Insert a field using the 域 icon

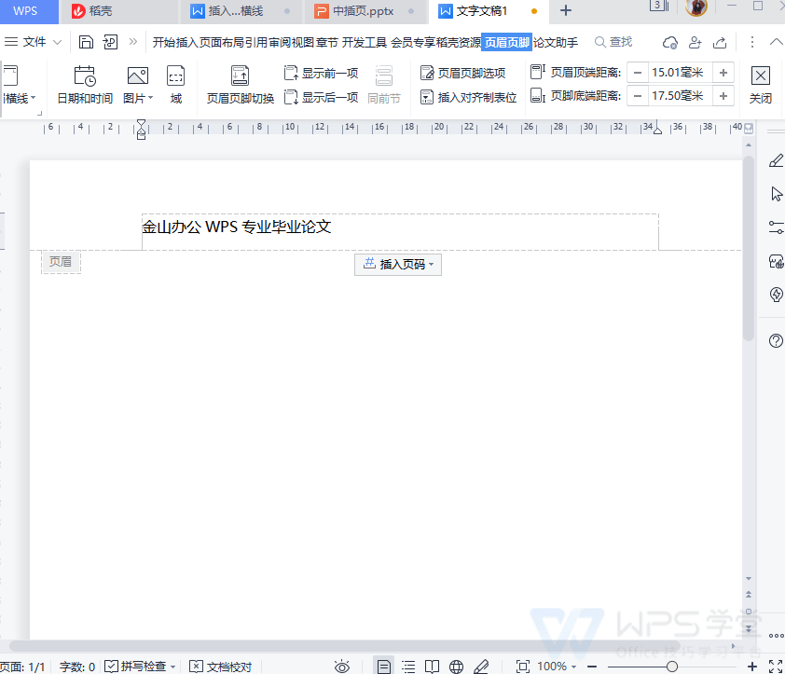tap(175, 82)
